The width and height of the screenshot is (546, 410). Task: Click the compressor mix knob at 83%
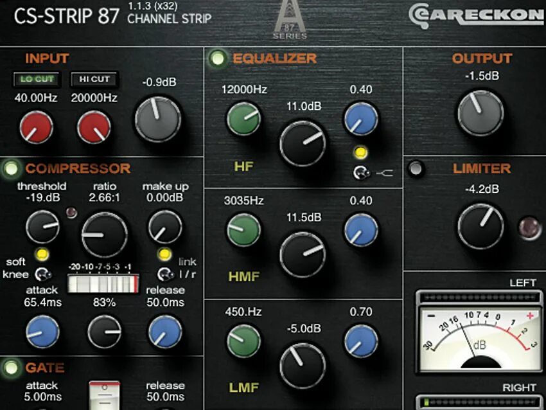coord(104,332)
